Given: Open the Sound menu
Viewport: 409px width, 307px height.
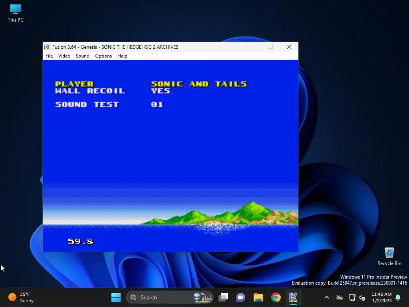Looking at the screenshot, I should point(82,56).
